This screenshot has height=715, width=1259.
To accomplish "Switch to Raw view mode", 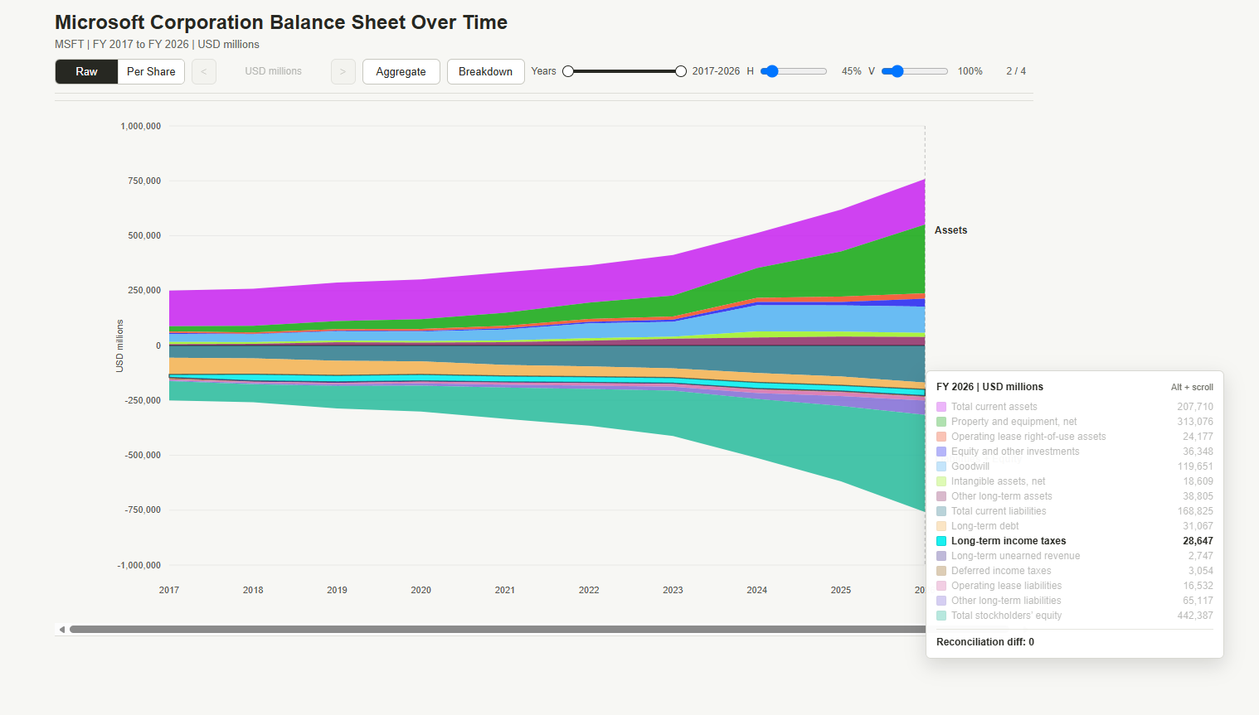I will point(86,72).
